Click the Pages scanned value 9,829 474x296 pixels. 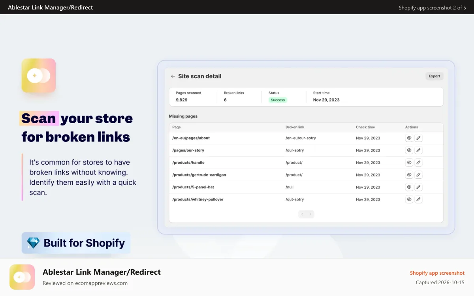[182, 100]
